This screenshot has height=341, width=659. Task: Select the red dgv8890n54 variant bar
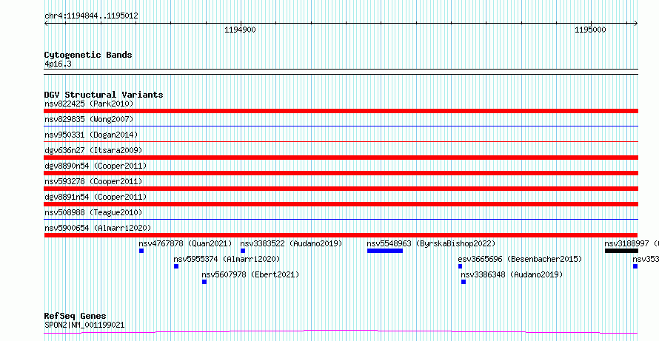pyautogui.click(x=341, y=173)
